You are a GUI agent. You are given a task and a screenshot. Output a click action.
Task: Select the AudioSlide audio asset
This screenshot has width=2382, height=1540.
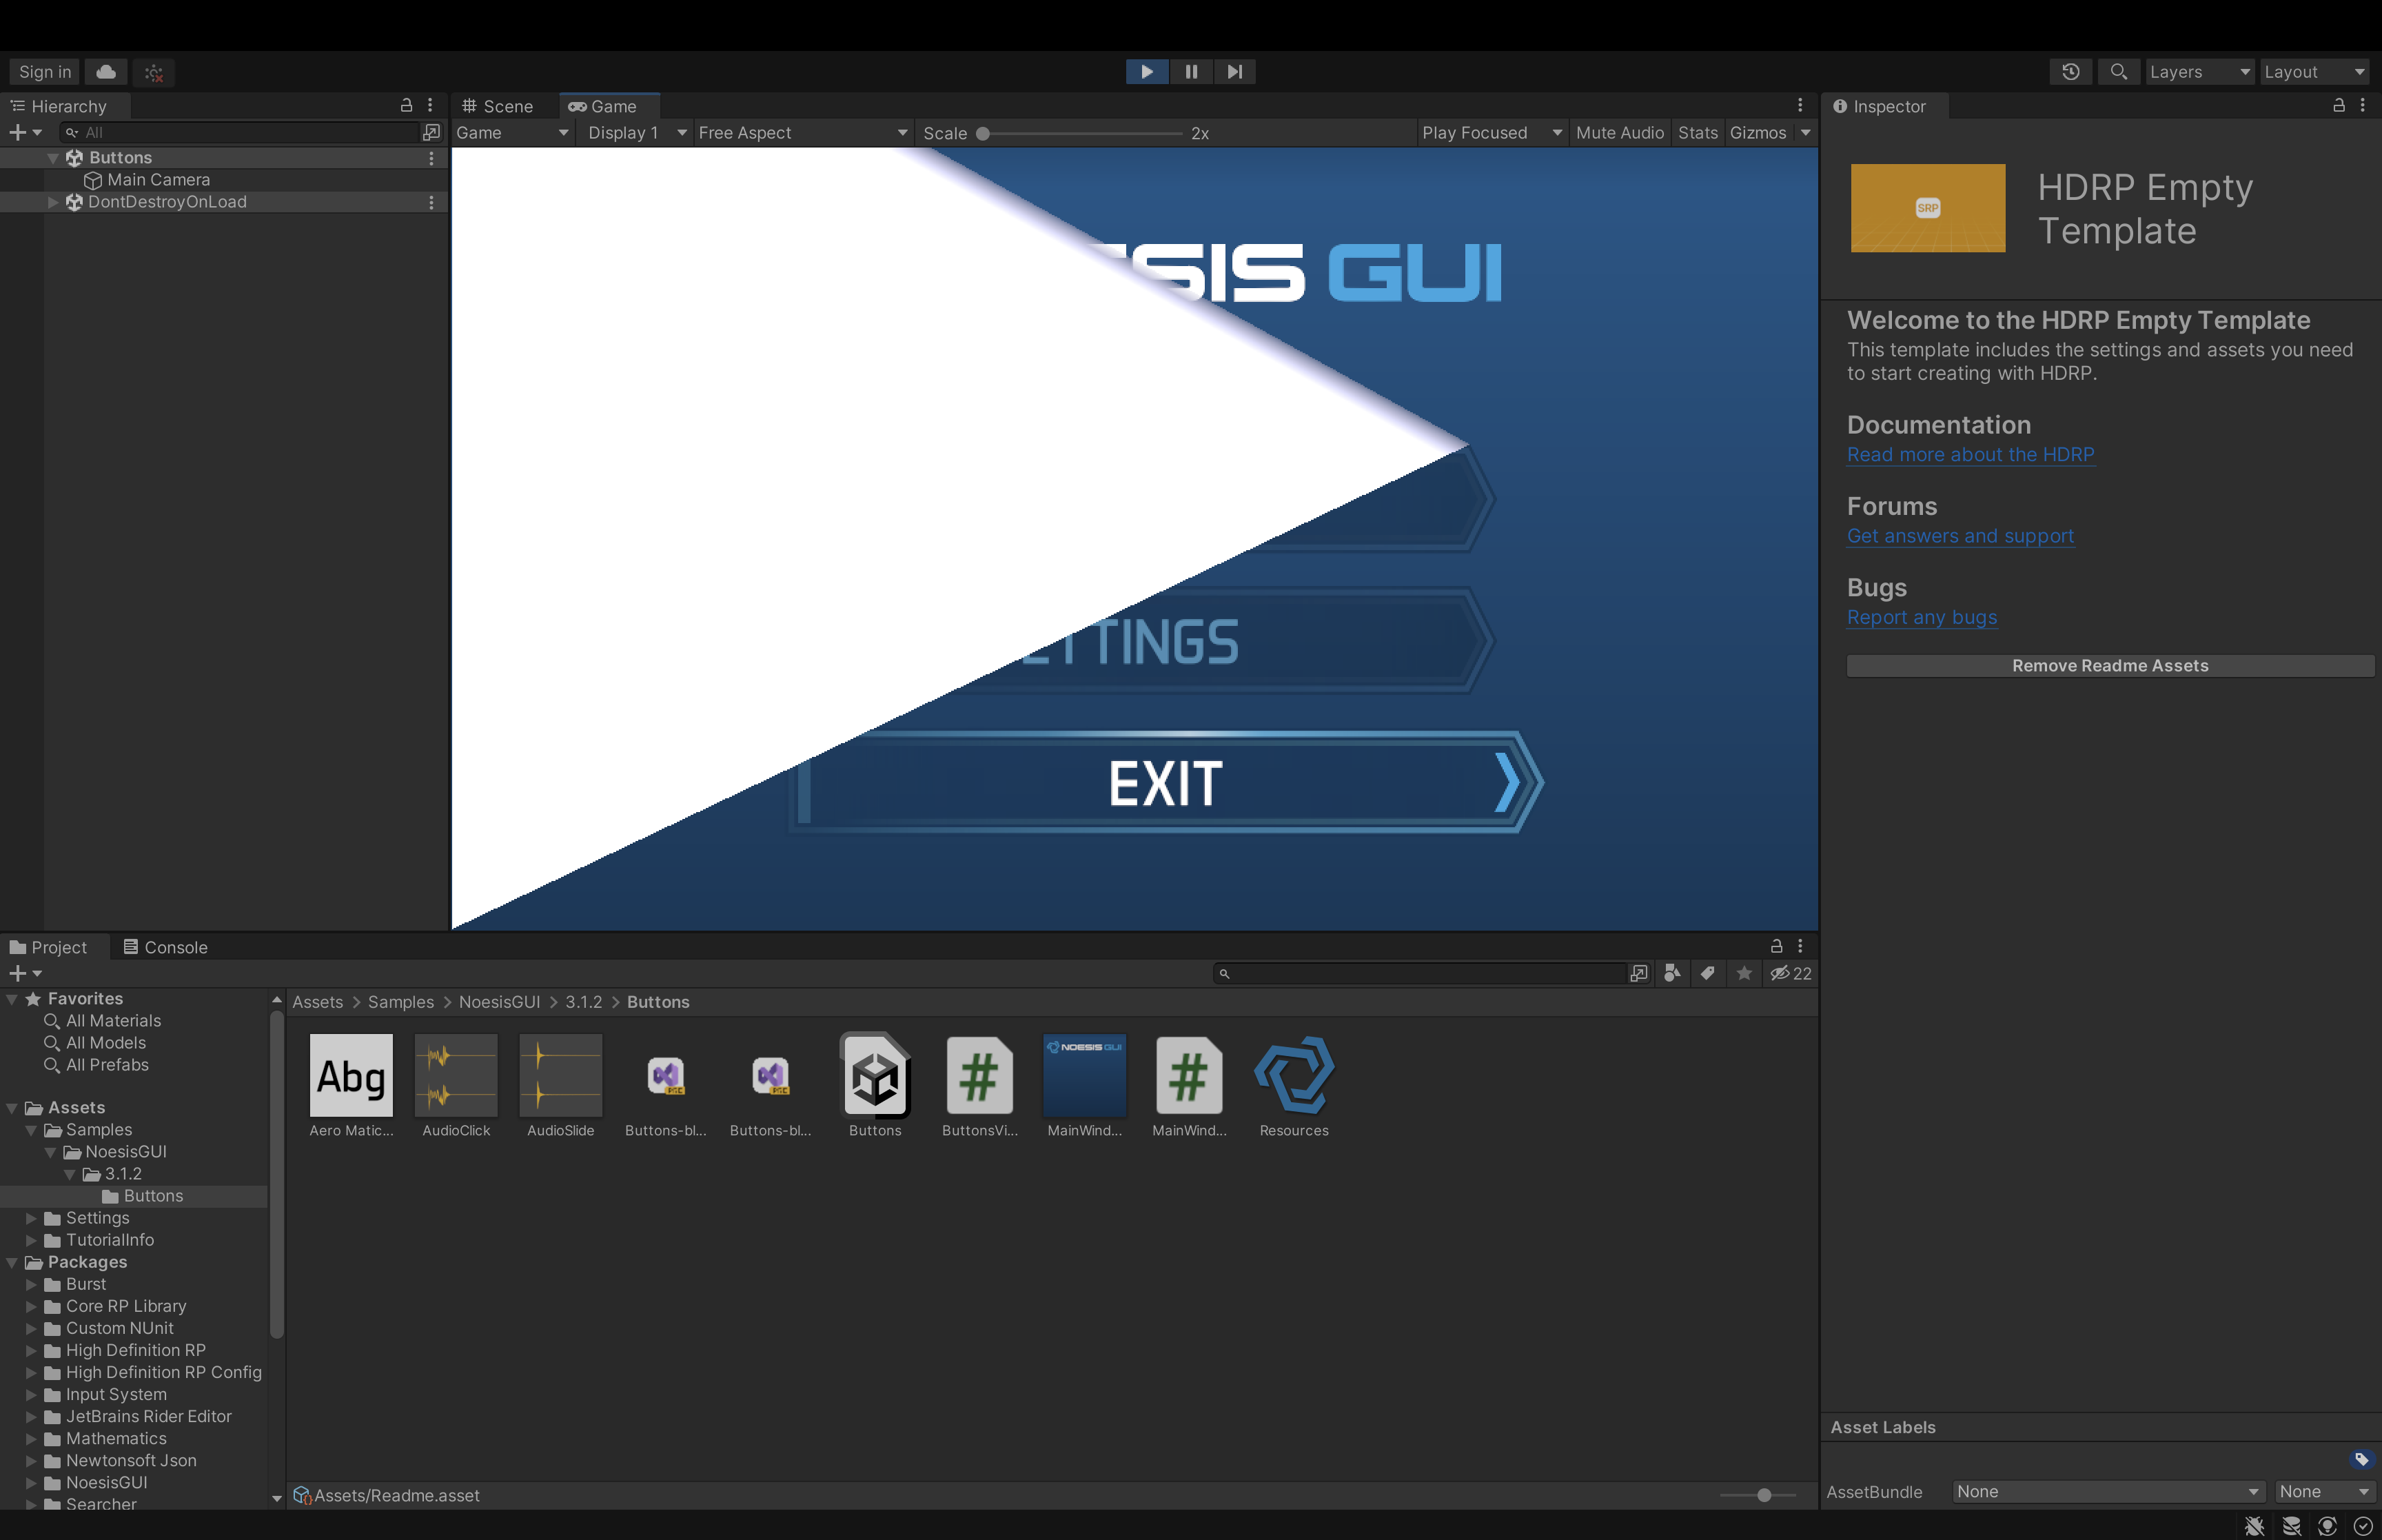[x=561, y=1086]
